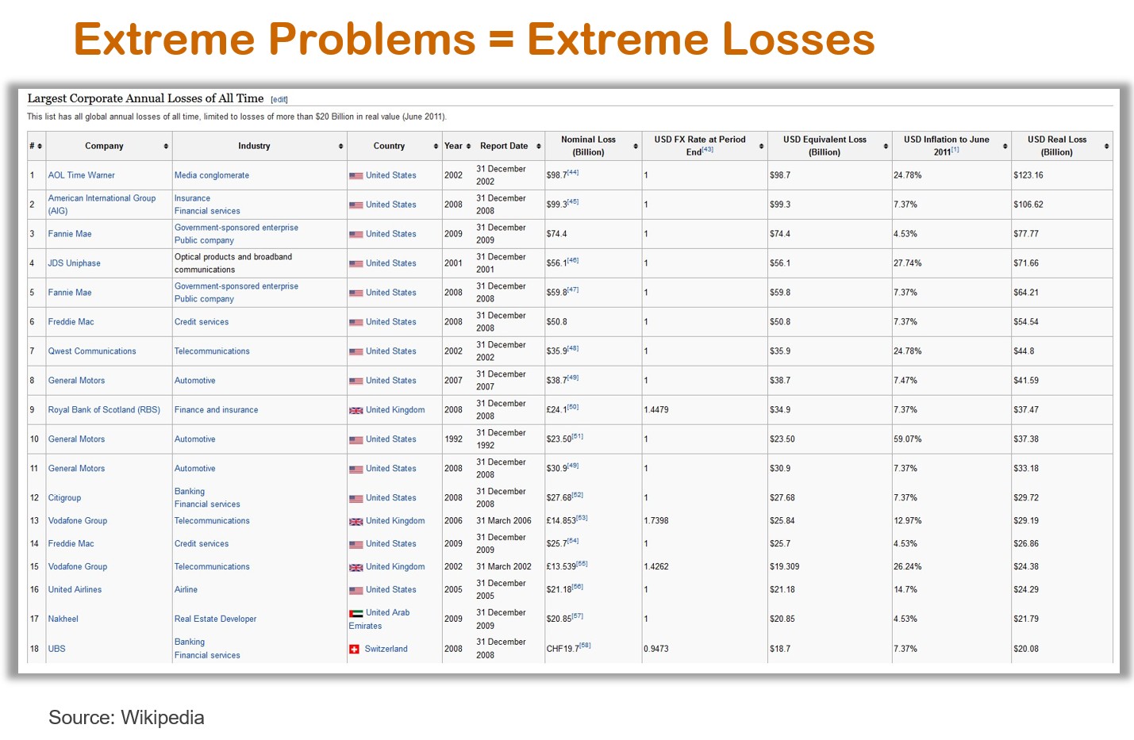Open the Qwest Communications link
The image size is (1134, 740).
92,351
